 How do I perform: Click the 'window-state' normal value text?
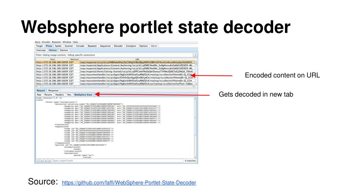click(77, 149)
